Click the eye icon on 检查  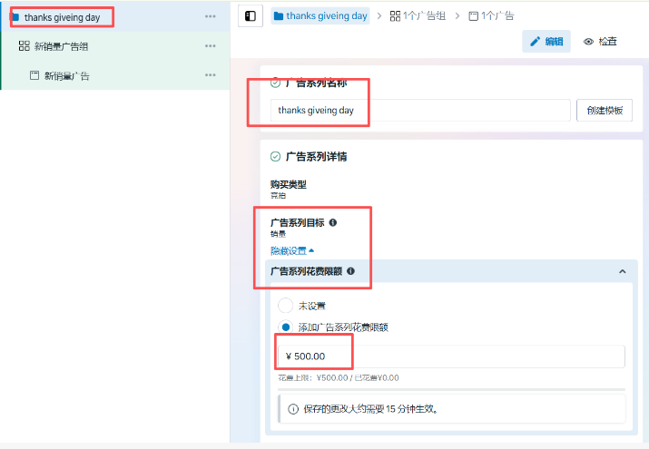[x=588, y=42]
